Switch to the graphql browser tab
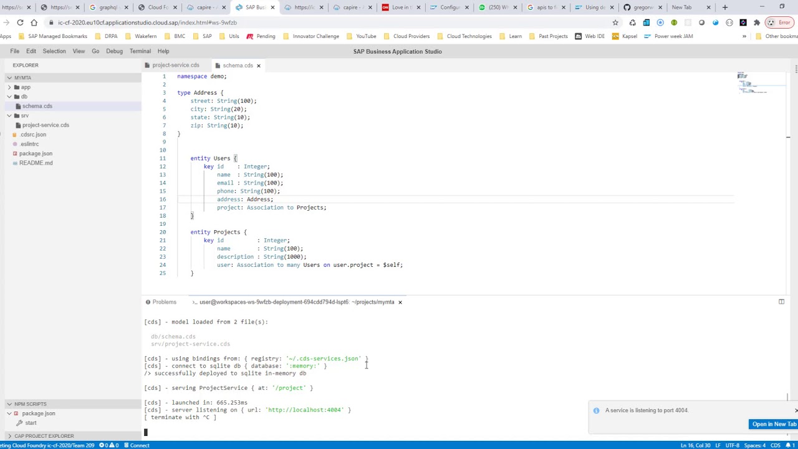The width and height of the screenshot is (798, 449). [108, 7]
